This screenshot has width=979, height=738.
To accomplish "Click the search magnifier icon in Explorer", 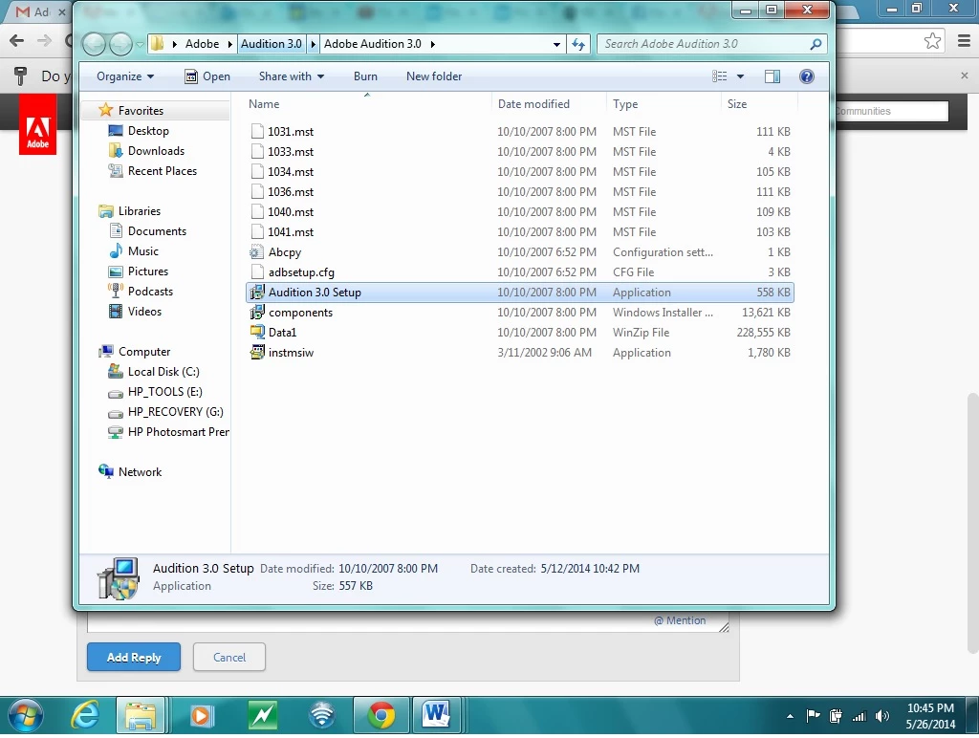I will click(816, 44).
